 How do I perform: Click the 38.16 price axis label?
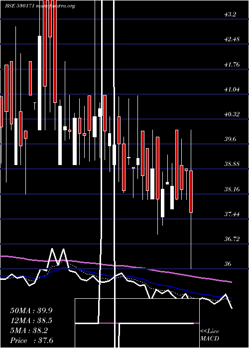[x=232, y=189]
